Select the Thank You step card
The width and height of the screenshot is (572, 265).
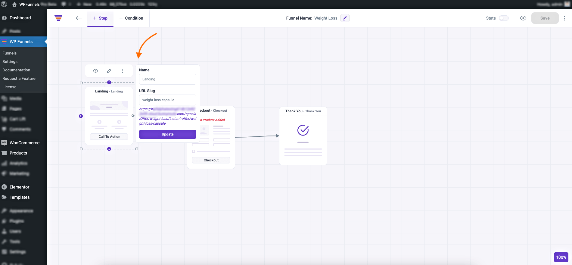(303, 136)
